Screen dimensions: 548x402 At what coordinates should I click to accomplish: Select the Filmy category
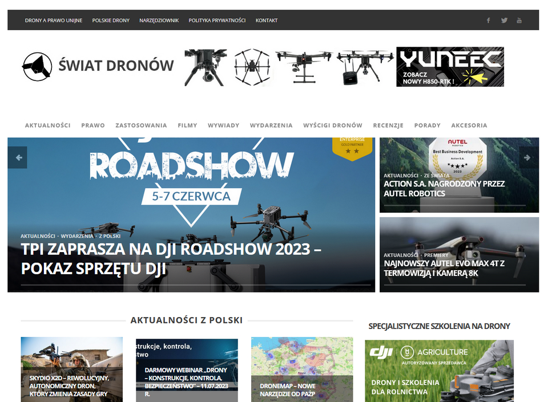(187, 125)
